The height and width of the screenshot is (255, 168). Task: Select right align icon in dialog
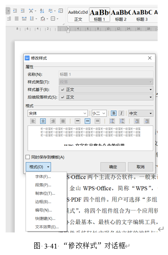[x=53, y=121]
